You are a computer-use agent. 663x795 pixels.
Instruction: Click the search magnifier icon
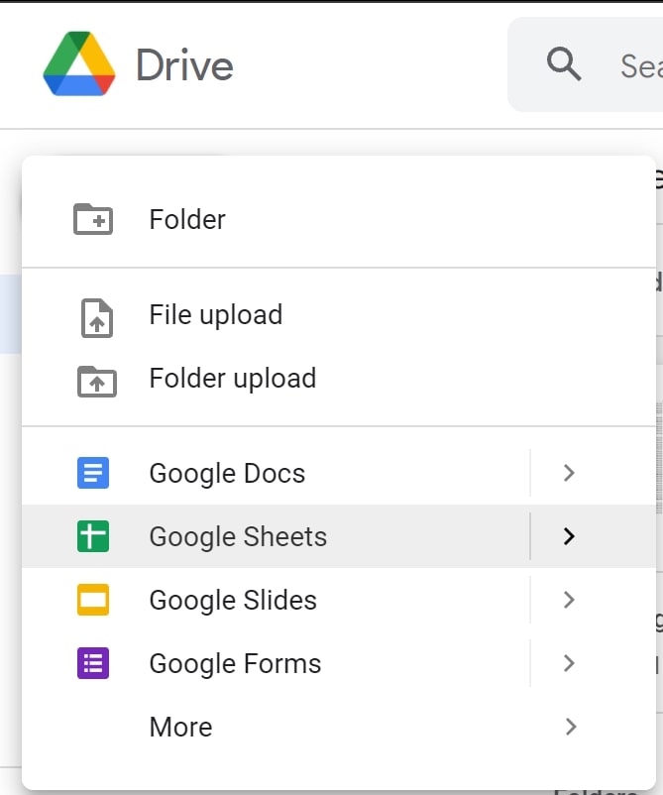[x=564, y=64]
